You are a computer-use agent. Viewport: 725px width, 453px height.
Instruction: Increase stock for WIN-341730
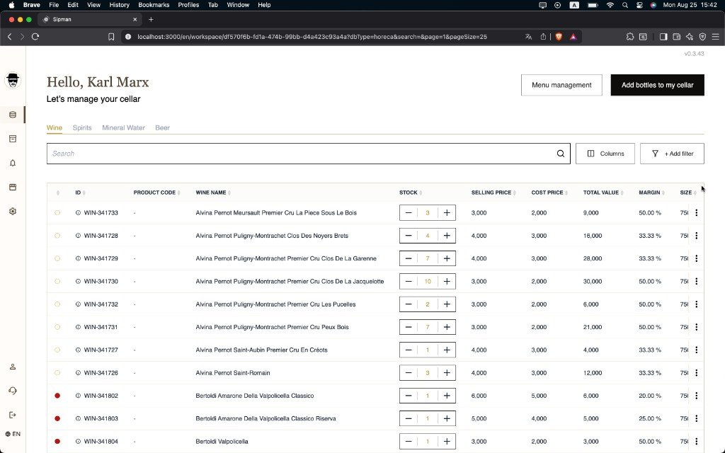447,281
